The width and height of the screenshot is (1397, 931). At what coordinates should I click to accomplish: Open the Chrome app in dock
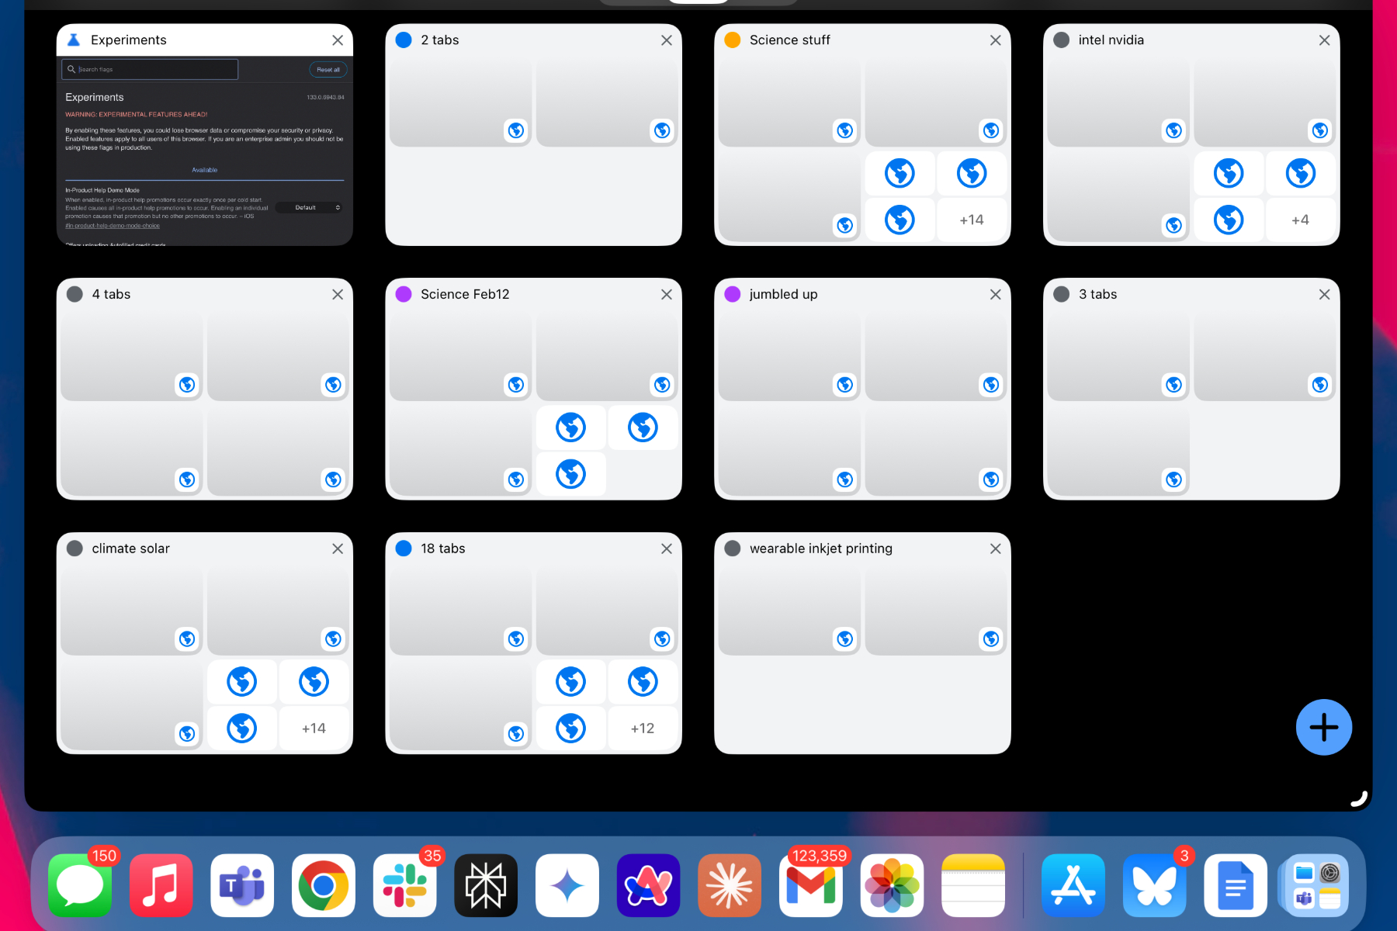click(323, 885)
